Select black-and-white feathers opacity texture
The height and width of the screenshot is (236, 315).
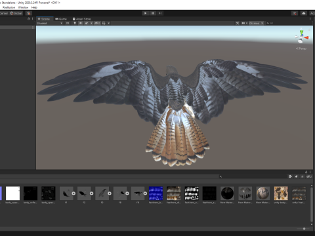click(192, 193)
